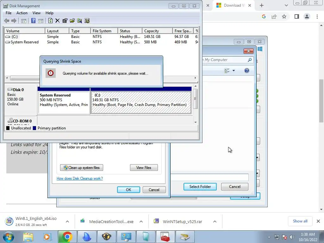
Task: Click Cancel in Disk Cleanup dialog
Action: (154, 190)
